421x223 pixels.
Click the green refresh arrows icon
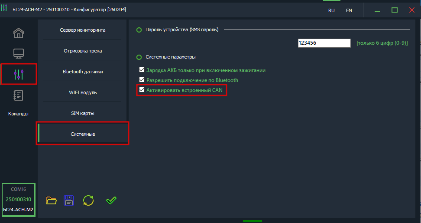(x=88, y=200)
